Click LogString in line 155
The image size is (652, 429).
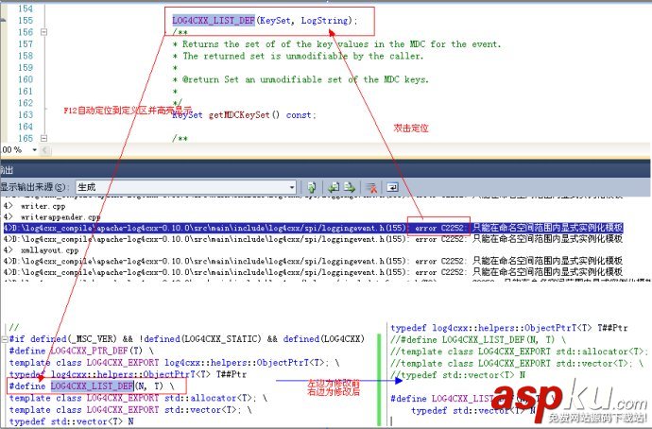click(325, 21)
